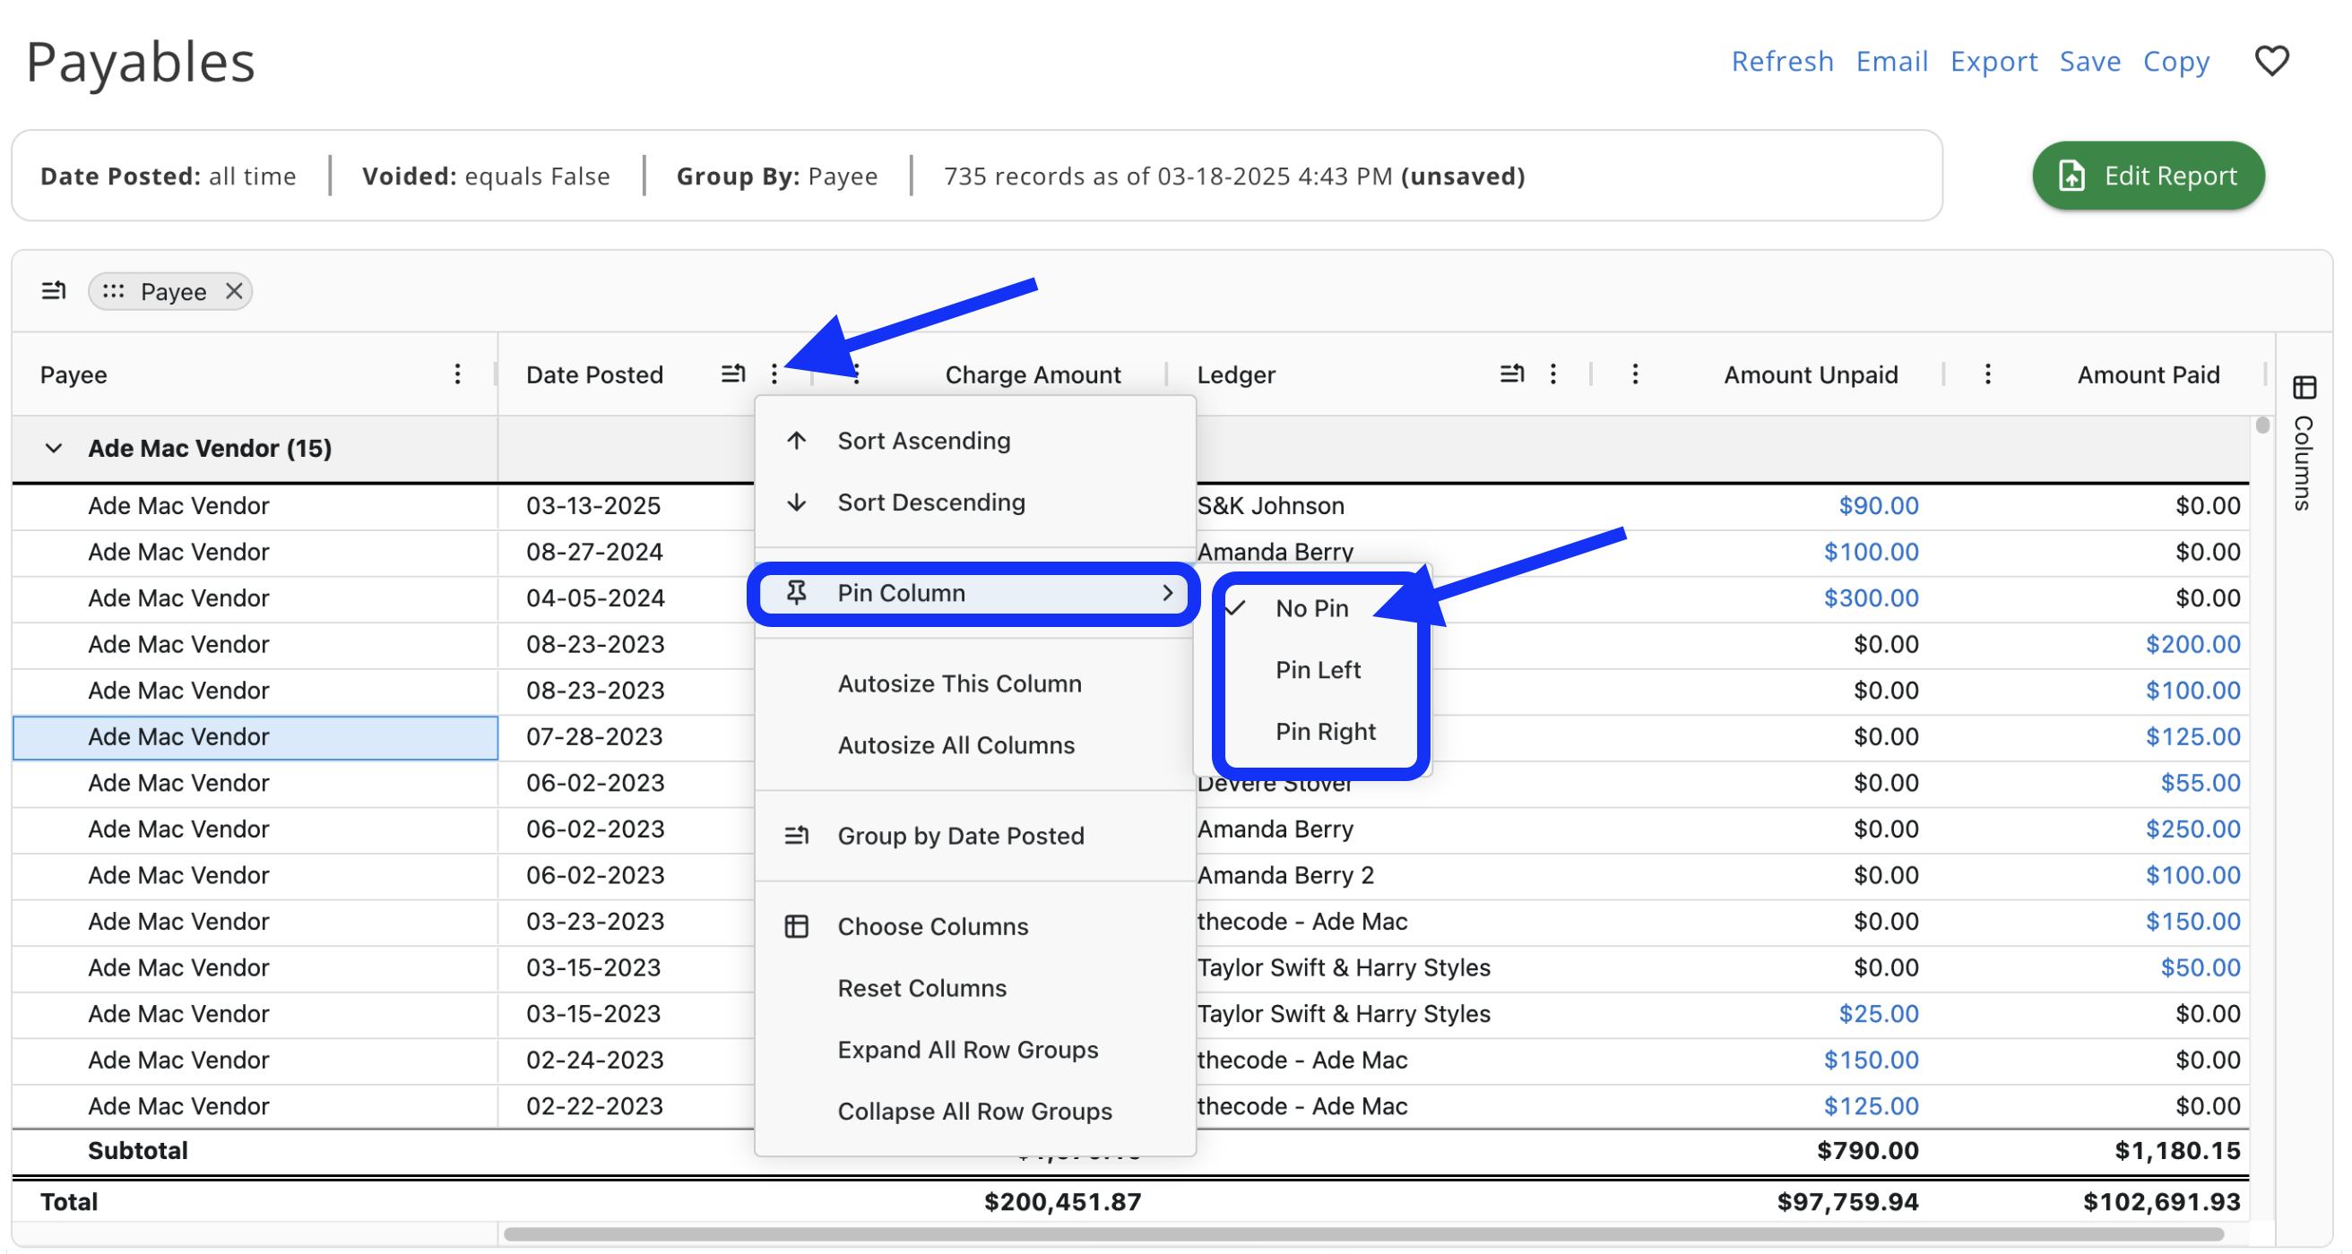Select Sort Ascending menu item

pyautogui.click(x=923, y=441)
